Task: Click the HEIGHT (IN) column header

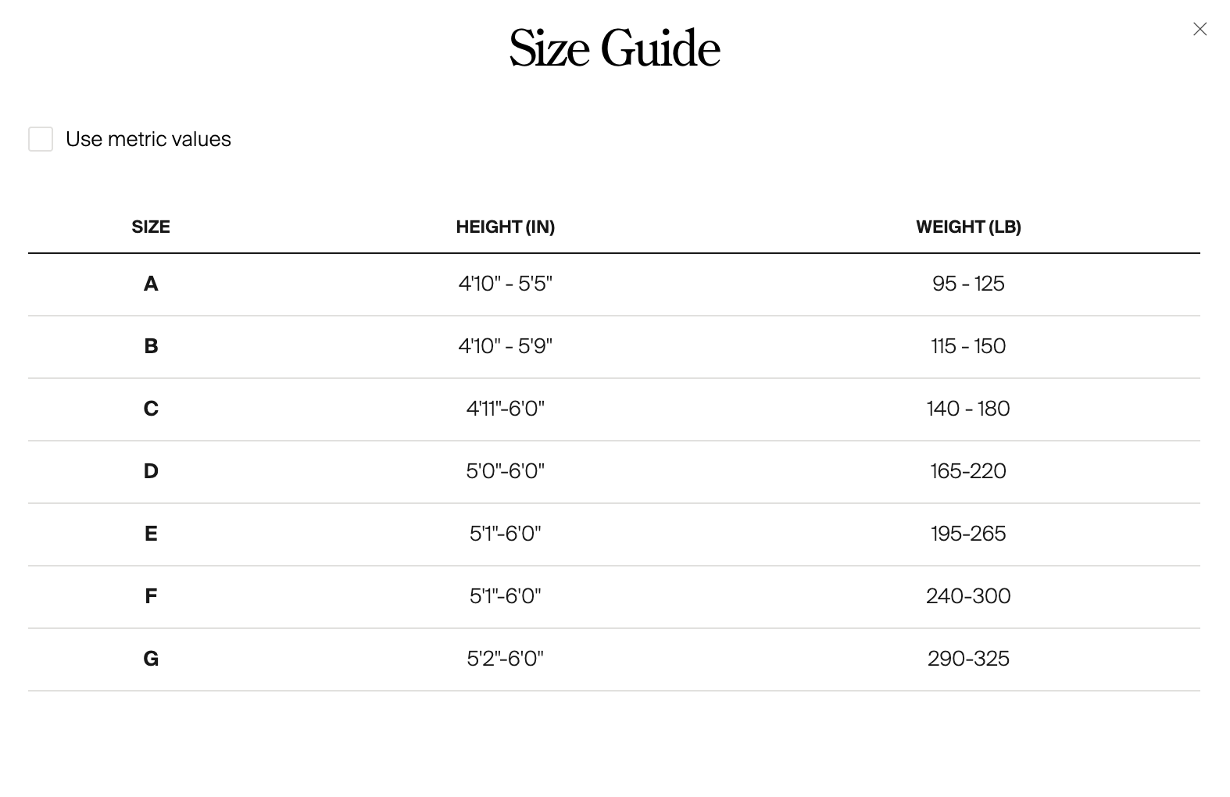Action: click(x=506, y=227)
